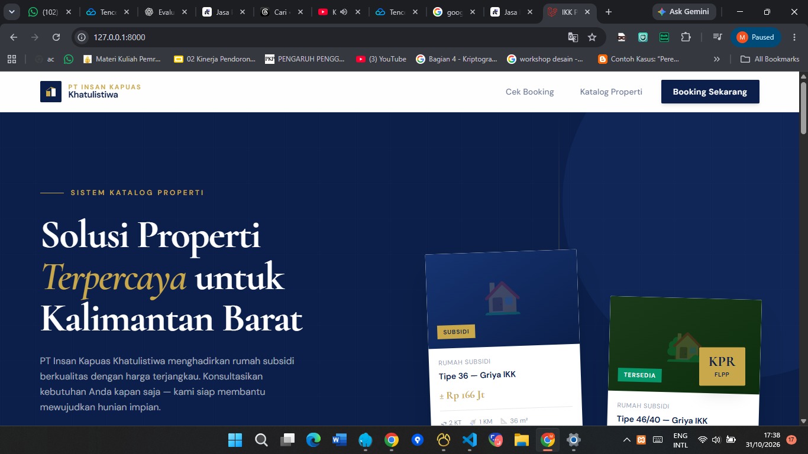
Task: Open the WhatsApp bookmark icon
Action: [x=69, y=59]
